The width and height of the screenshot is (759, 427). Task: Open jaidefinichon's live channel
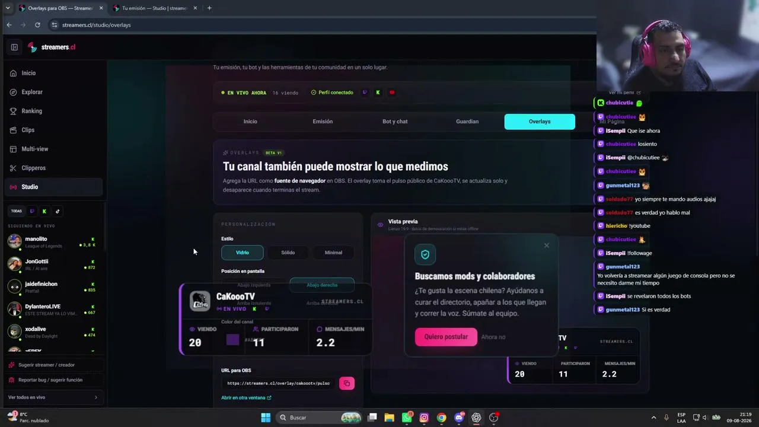point(53,286)
